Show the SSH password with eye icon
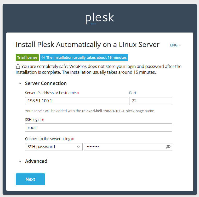 [x=168, y=147]
